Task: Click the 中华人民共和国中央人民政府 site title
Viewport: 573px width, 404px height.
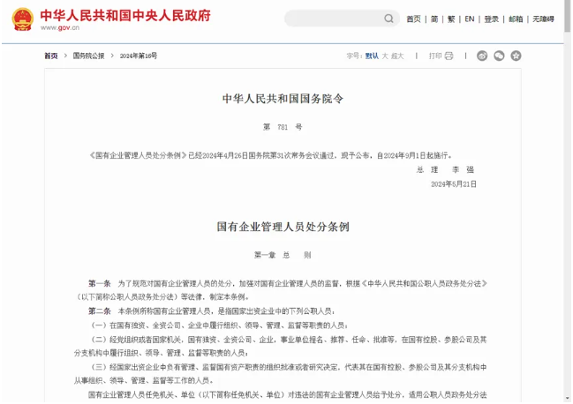Action: (125, 15)
